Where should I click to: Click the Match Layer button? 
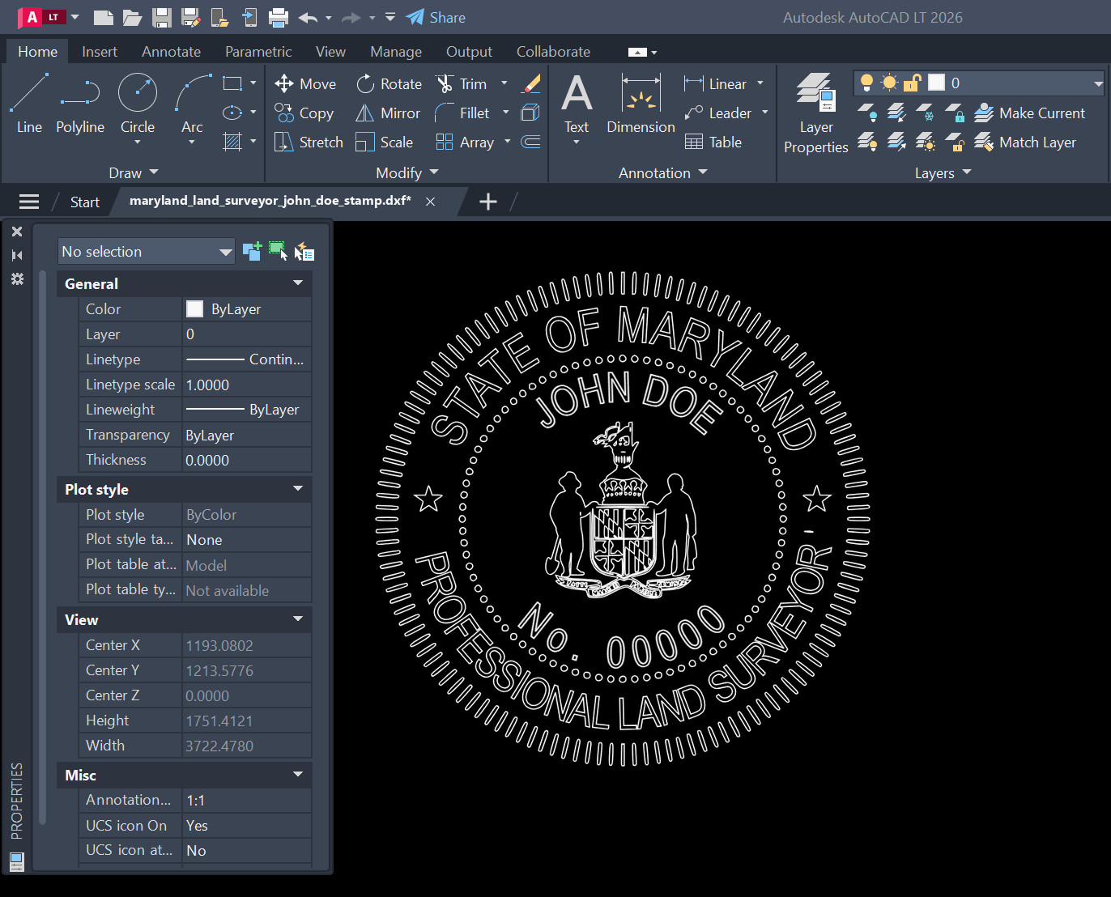tap(1025, 142)
